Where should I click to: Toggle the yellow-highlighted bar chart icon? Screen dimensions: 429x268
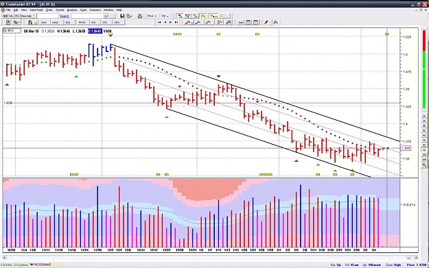[202, 16]
